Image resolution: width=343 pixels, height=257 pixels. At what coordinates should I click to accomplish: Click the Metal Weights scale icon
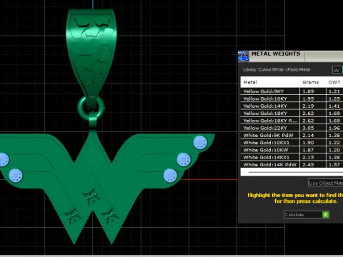pos(243,56)
